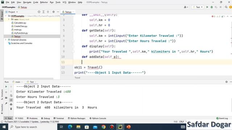Open Run panel settings gear
This screenshot has width=232, height=130.
[227, 82]
